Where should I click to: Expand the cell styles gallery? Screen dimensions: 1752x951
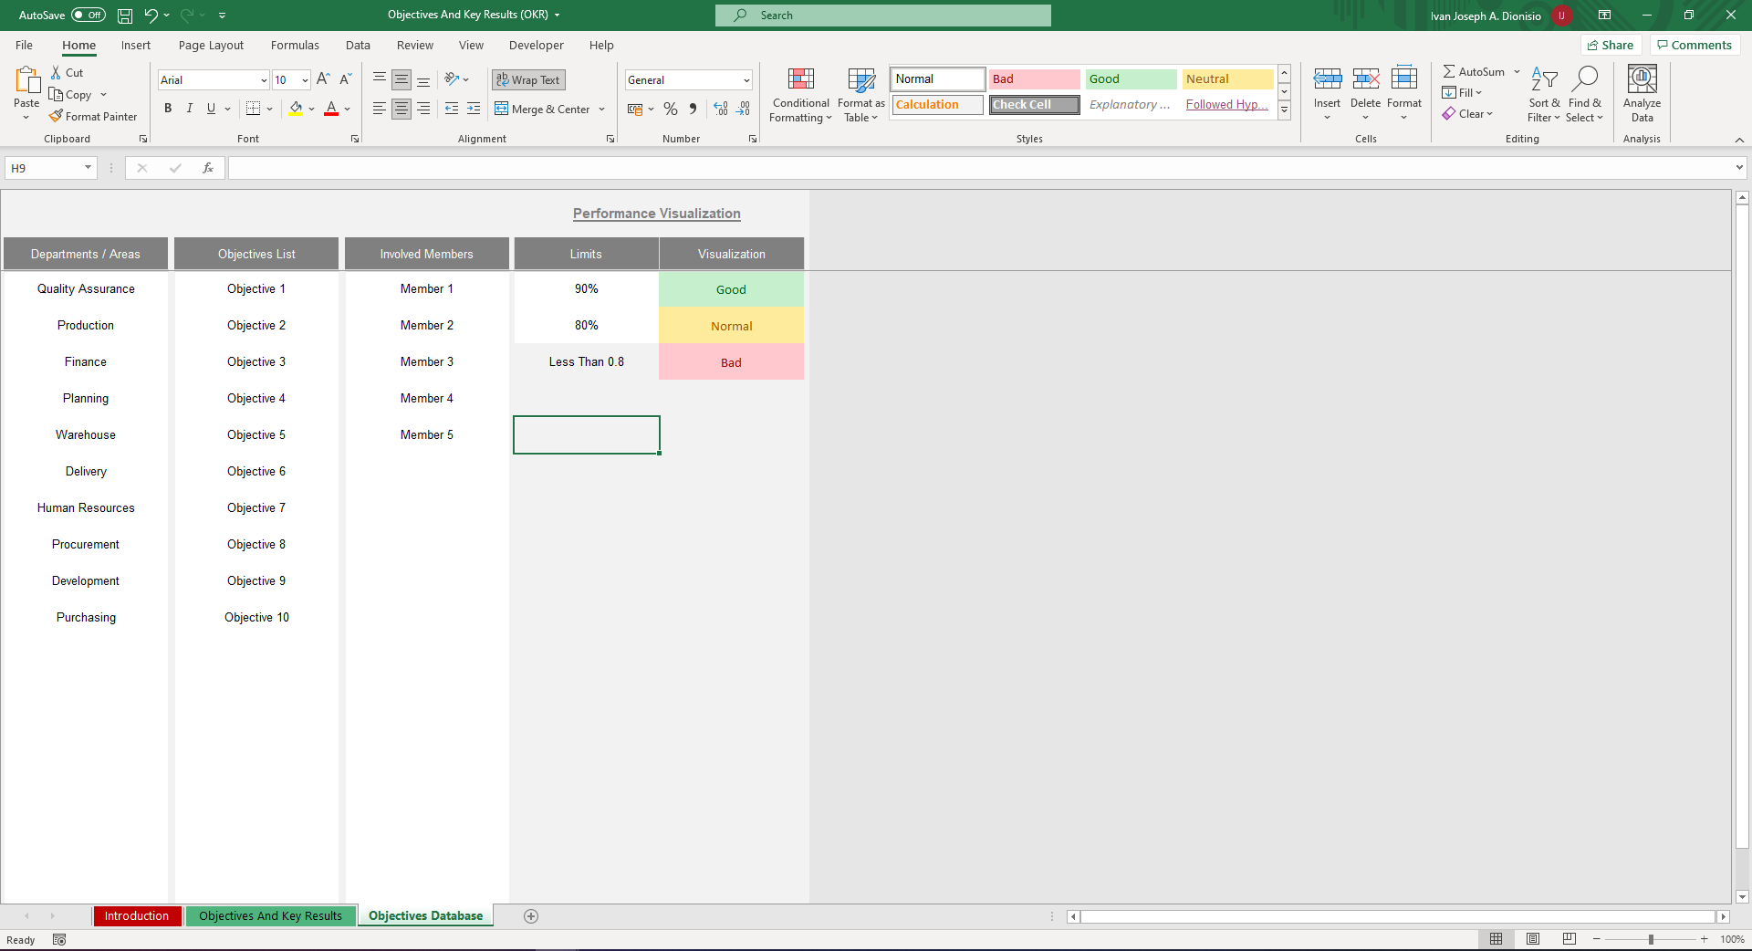(1284, 110)
